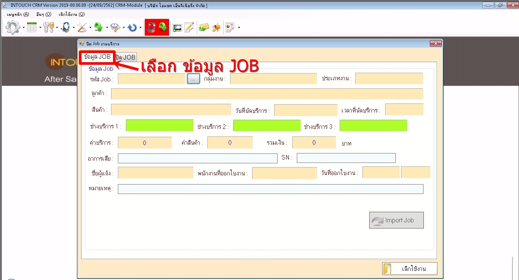Click the gear settings toolbar icon

[13, 28]
